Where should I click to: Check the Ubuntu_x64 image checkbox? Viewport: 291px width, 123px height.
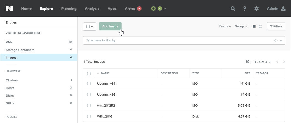pos(89,84)
